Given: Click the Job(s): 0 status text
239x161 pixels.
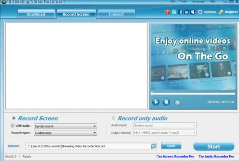Looking at the screenshot, I should point(10,157).
